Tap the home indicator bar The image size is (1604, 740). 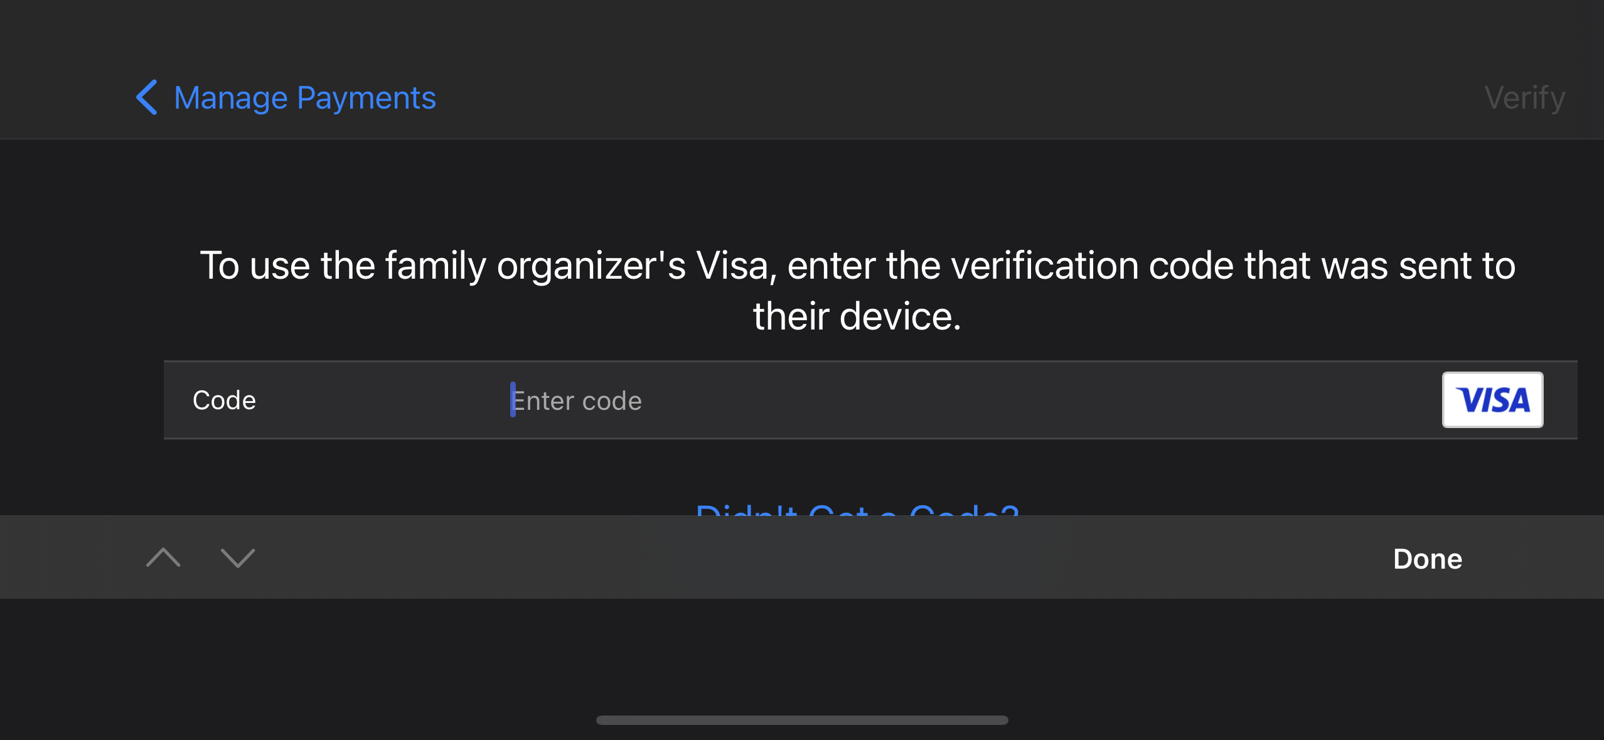(802, 720)
